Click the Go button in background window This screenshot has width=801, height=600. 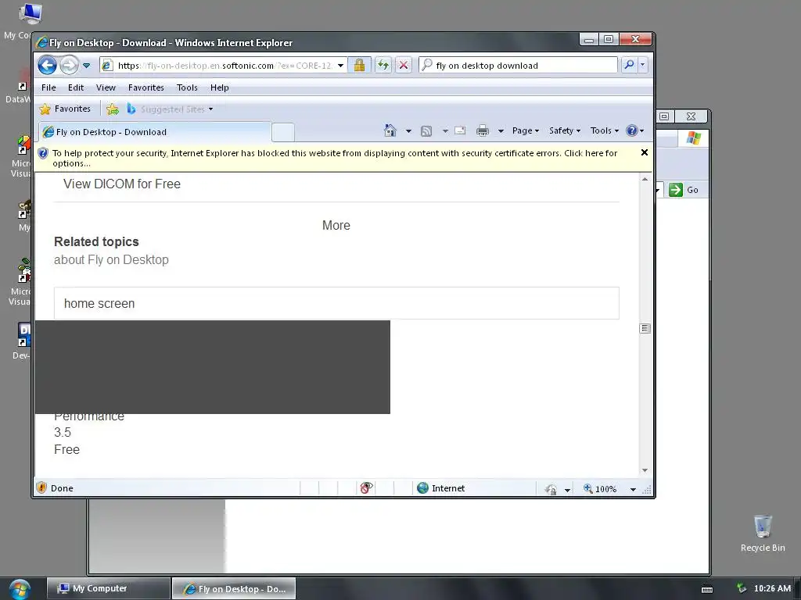click(x=684, y=190)
